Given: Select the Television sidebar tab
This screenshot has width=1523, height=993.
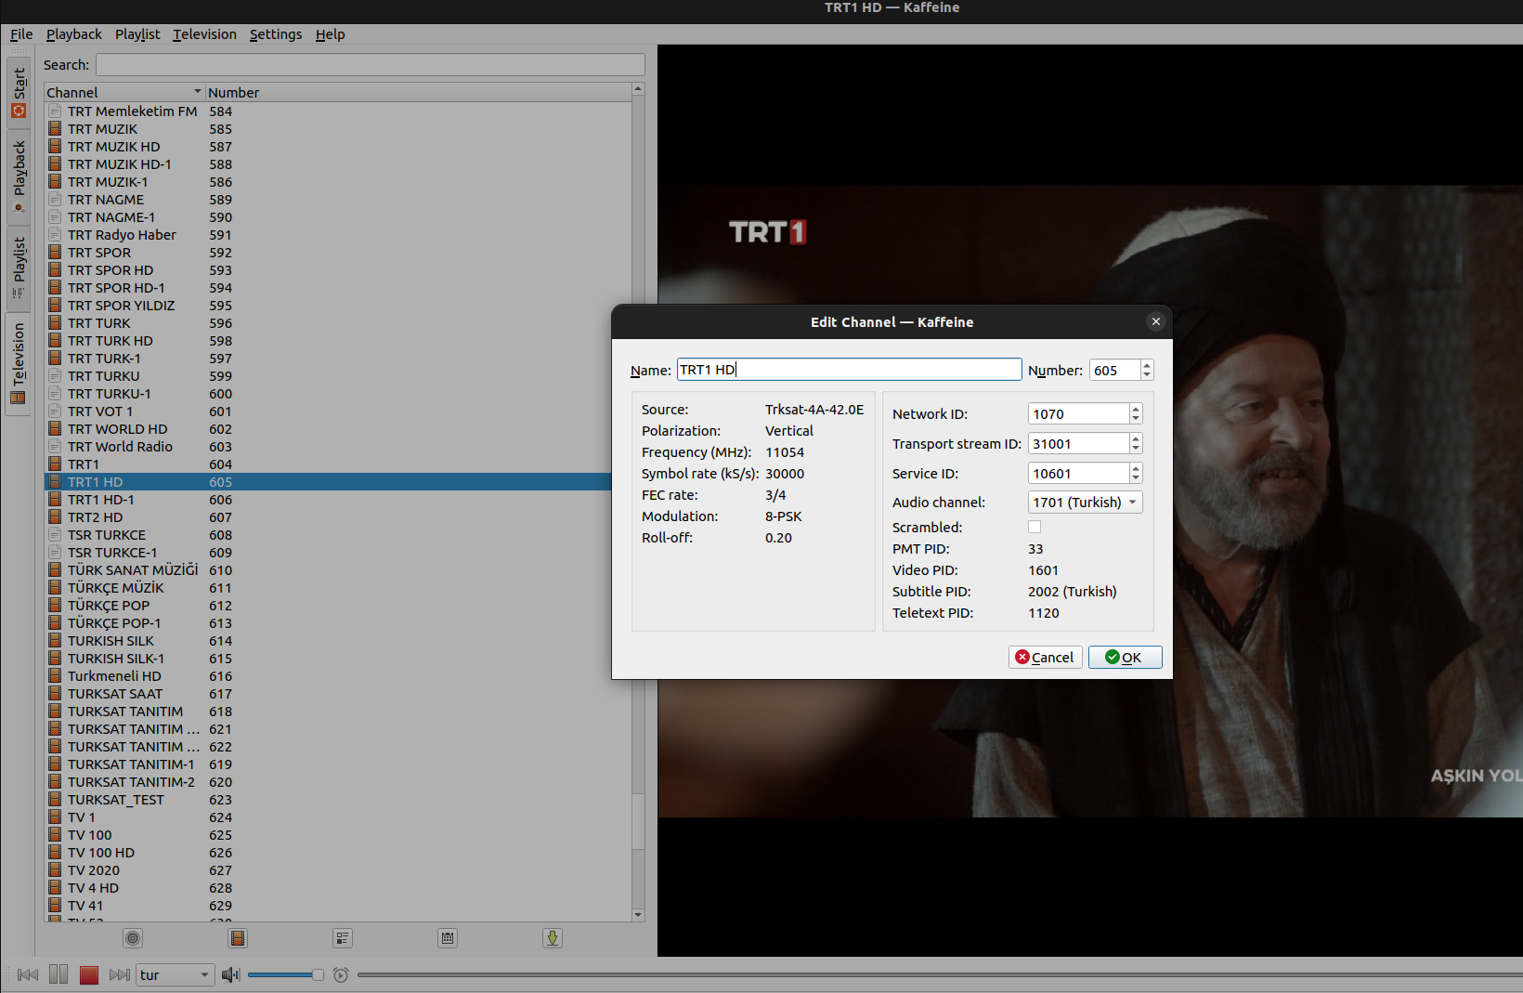Looking at the screenshot, I should (x=19, y=363).
